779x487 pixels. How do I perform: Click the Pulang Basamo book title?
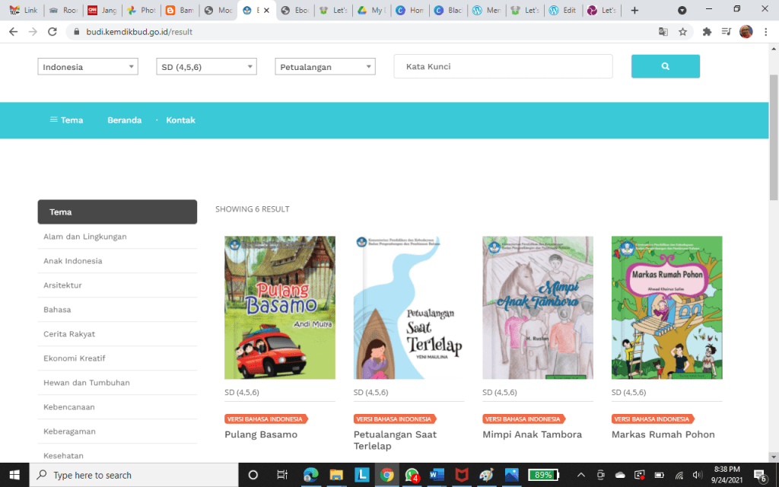pos(261,434)
